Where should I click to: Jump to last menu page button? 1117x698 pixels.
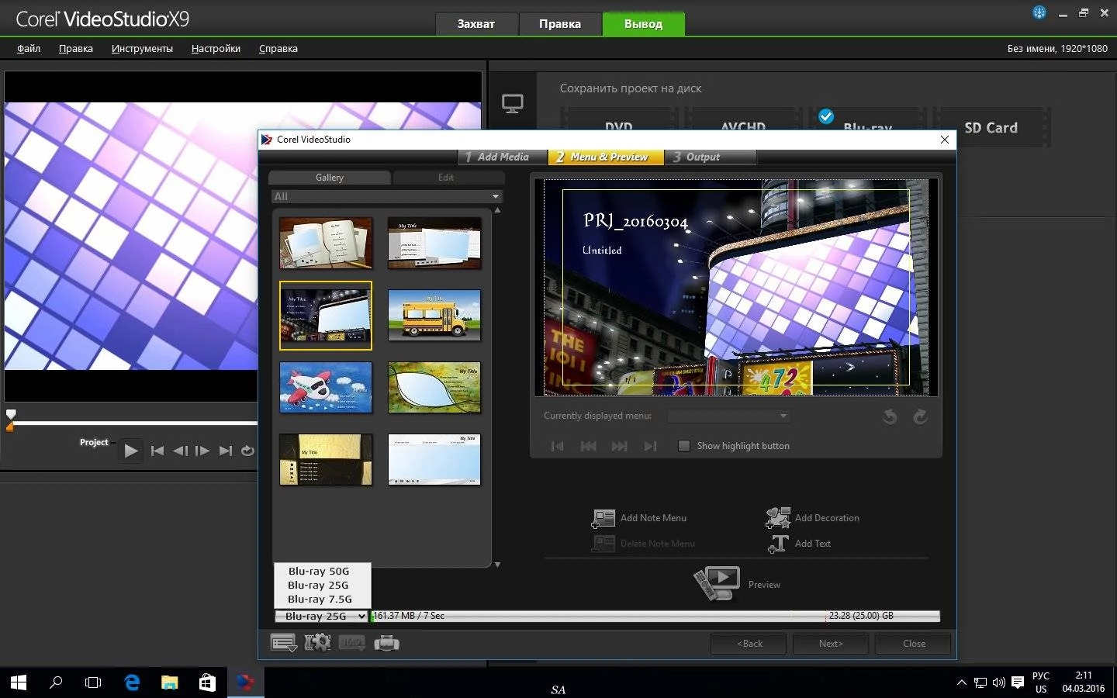click(x=650, y=446)
